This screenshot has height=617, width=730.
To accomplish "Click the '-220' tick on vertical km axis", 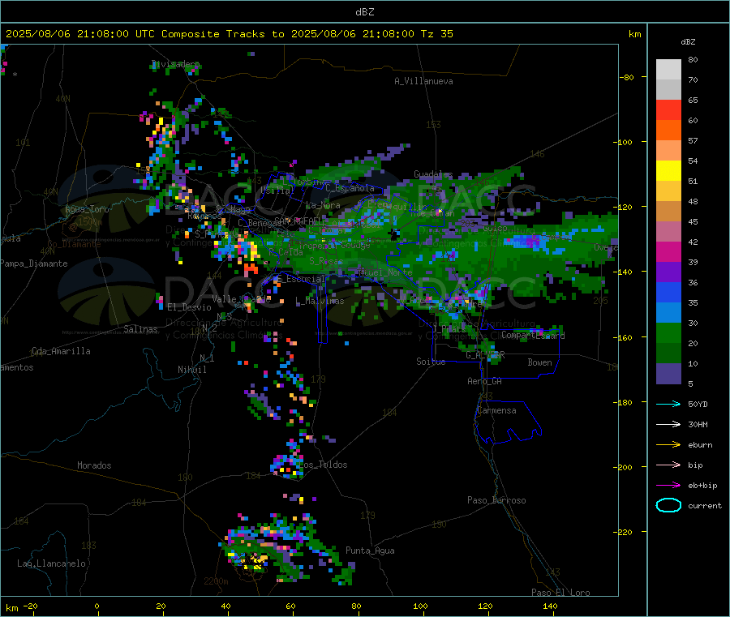I will 623,533.
